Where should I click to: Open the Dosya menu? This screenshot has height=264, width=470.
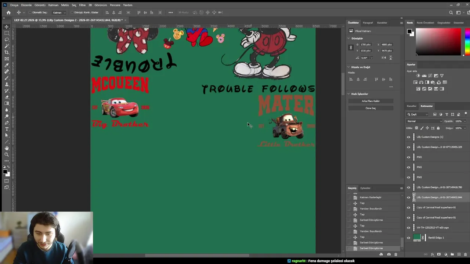click(14, 5)
